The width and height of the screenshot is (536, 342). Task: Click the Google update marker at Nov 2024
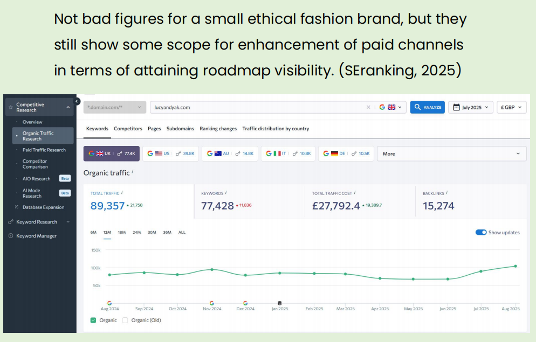coord(212,303)
